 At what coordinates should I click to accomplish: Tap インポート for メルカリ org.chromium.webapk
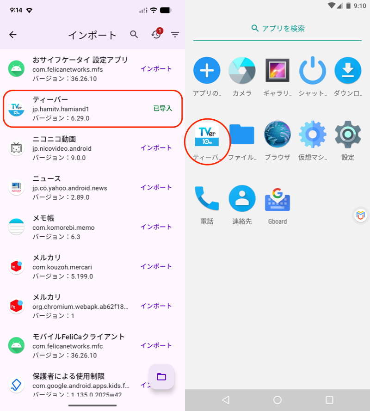pos(156,306)
